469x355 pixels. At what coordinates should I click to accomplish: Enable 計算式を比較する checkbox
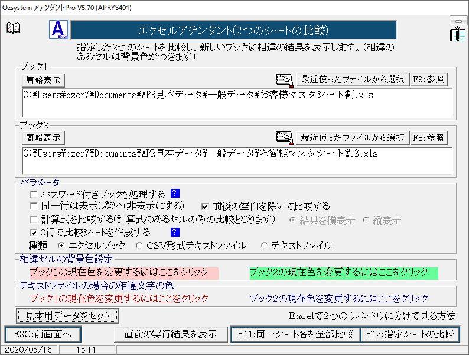[x=34, y=220]
